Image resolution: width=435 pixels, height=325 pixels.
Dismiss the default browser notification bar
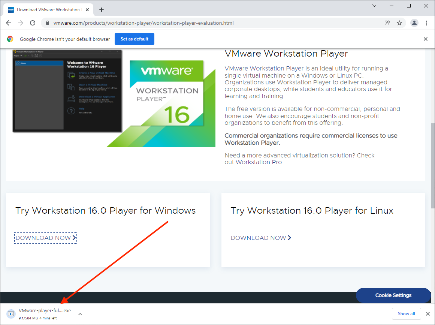coord(425,39)
